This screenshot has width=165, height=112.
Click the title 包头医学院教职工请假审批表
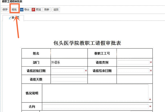tap(87, 43)
